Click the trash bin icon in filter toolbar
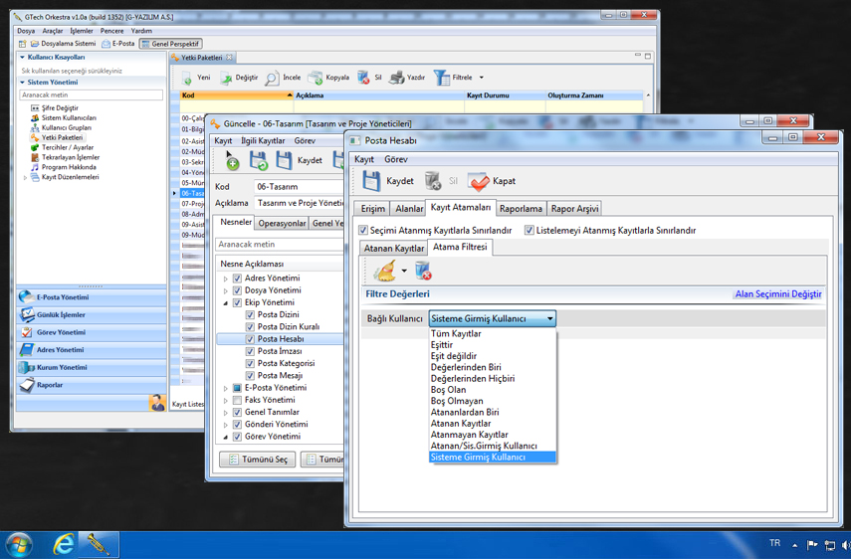The width and height of the screenshot is (851, 559). click(423, 271)
